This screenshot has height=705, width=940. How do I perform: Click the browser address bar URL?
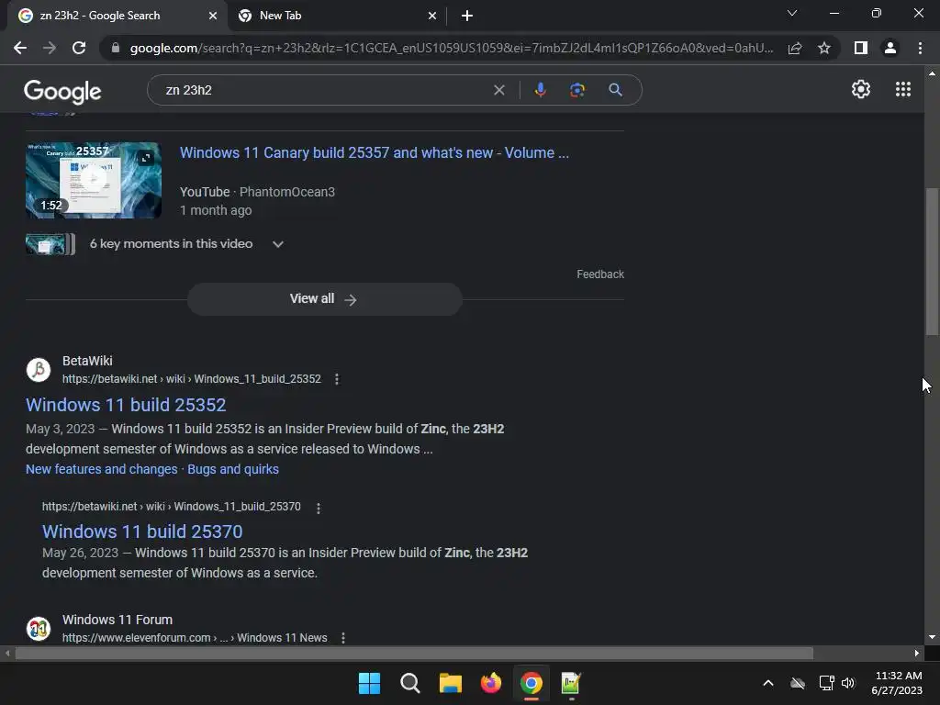click(x=451, y=48)
